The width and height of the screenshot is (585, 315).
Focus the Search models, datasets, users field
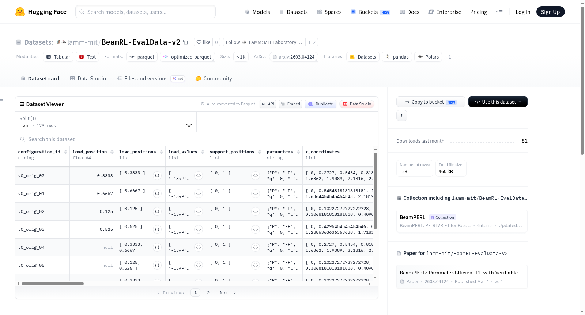[x=146, y=12]
